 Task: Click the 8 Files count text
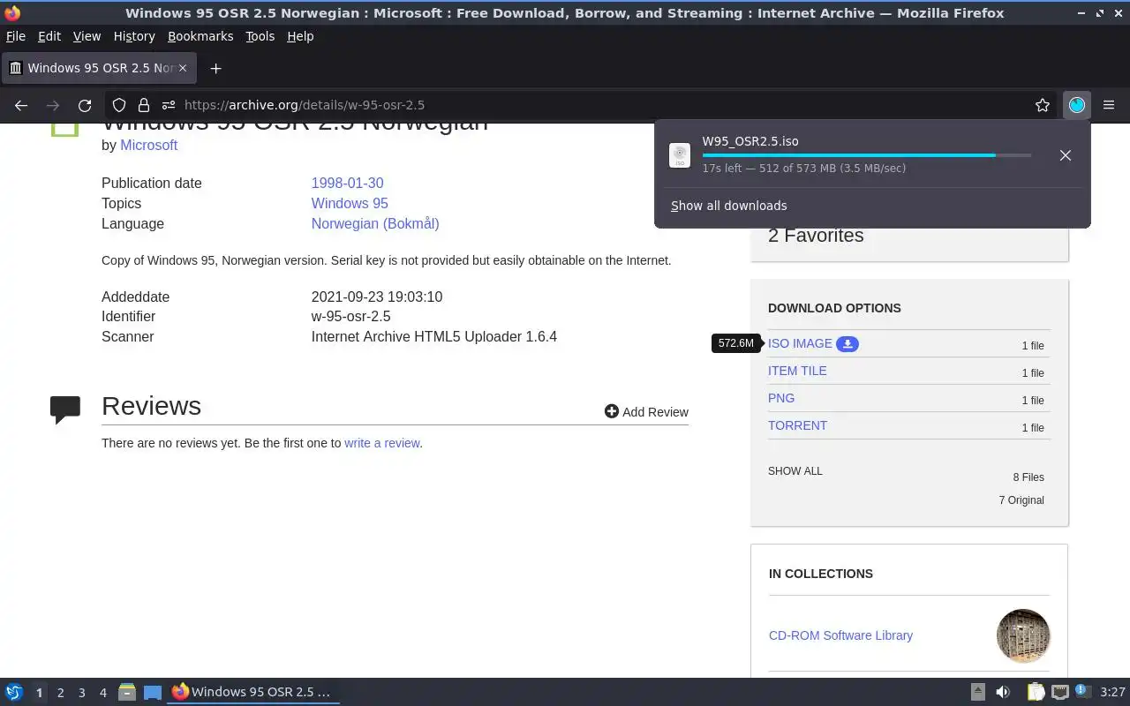(x=1028, y=477)
